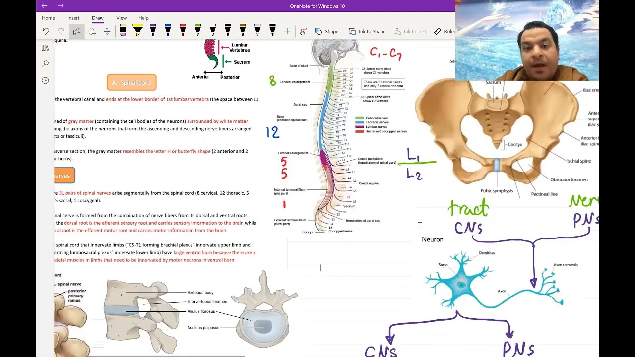Pick the red pen
This screenshot has height=357, width=635.
tap(183, 31)
